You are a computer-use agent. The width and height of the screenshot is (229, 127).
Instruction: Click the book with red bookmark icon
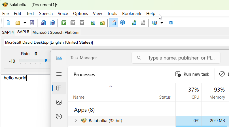coord(154,23)
